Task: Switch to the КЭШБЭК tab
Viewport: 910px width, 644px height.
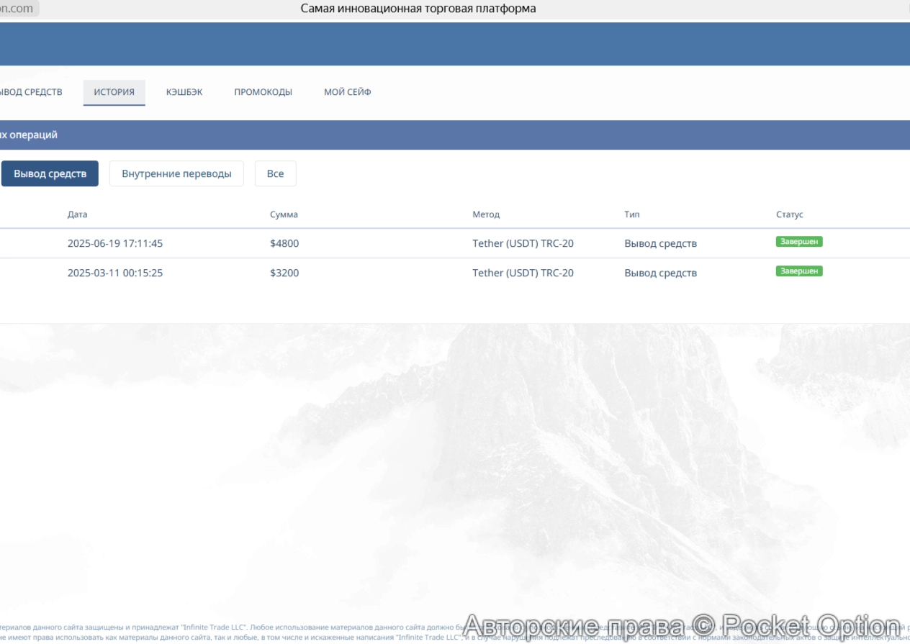Action: click(x=184, y=92)
